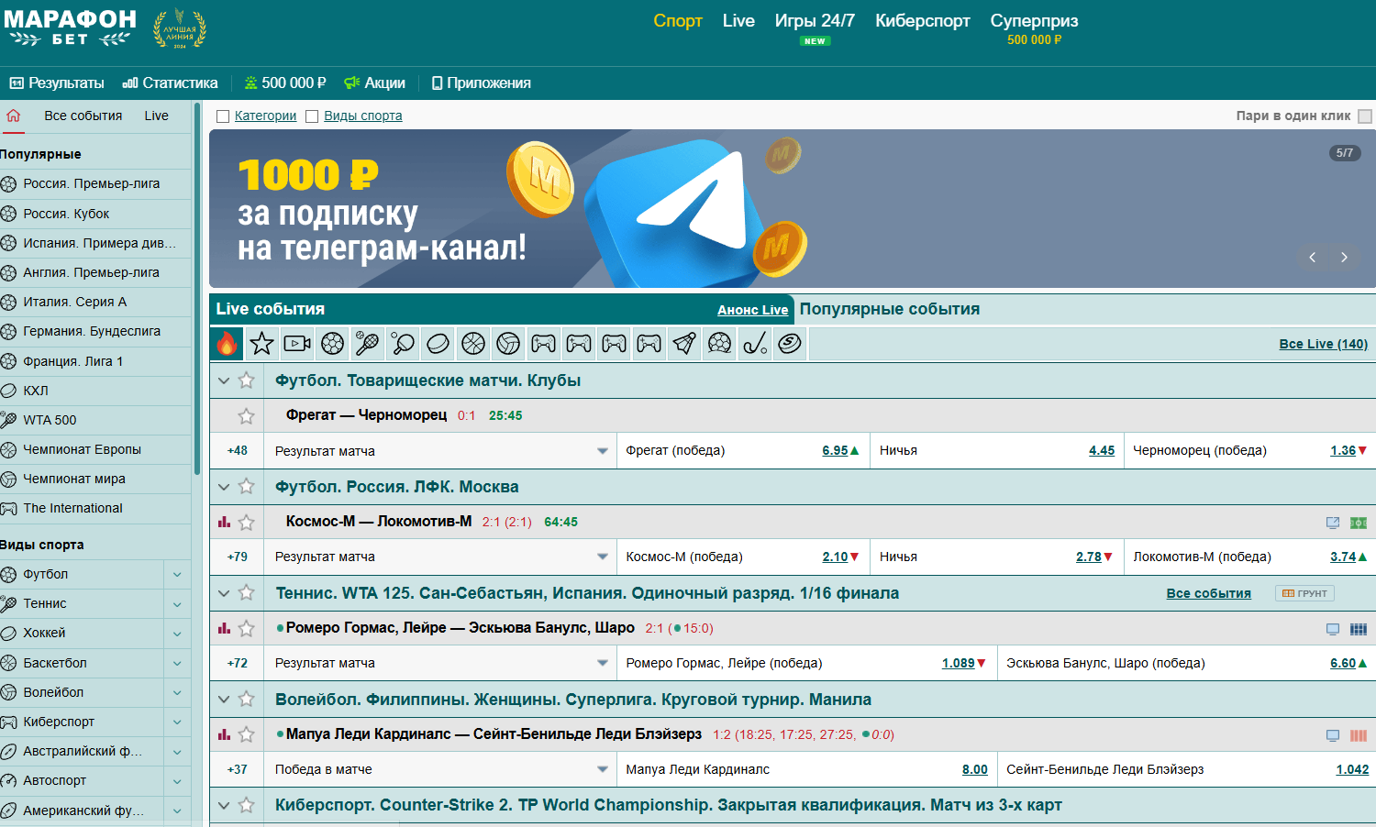
Task: Open the Игры 24/7 navigation item
Action: coord(815,21)
